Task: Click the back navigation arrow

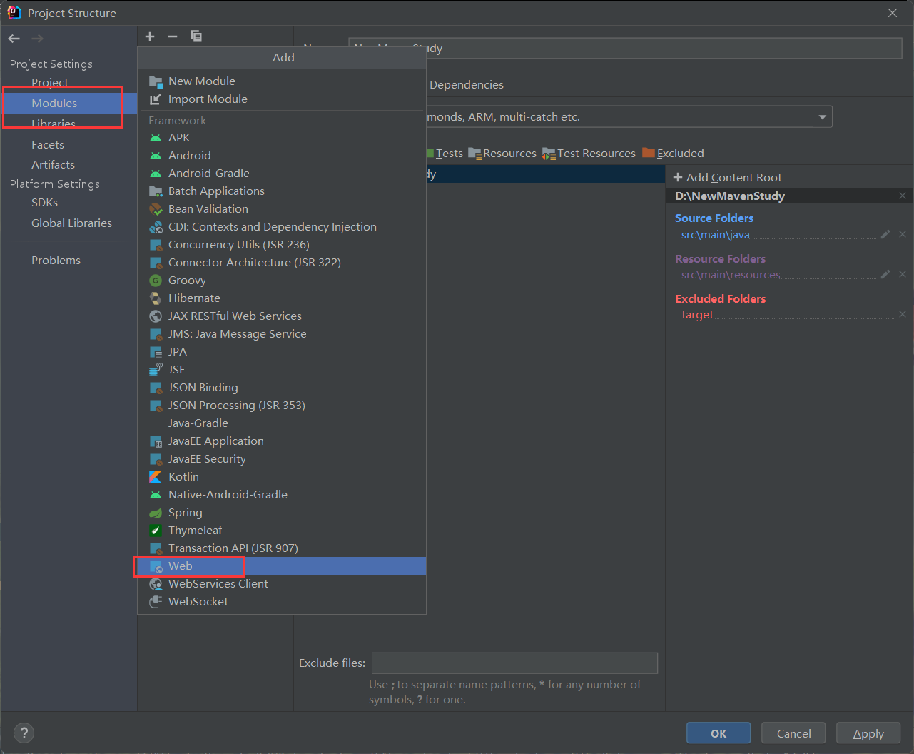Action: 14,39
